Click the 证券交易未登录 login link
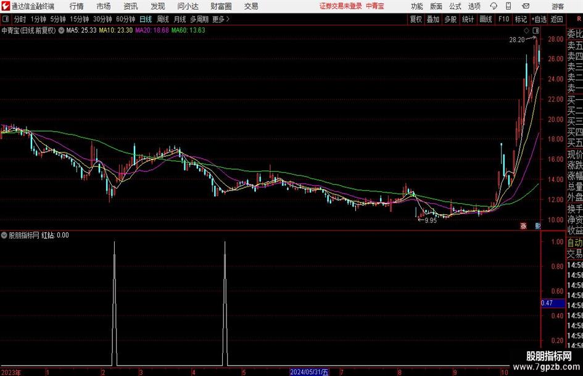The height and width of the screenshot is (376, 583). [x=341, y=6]
